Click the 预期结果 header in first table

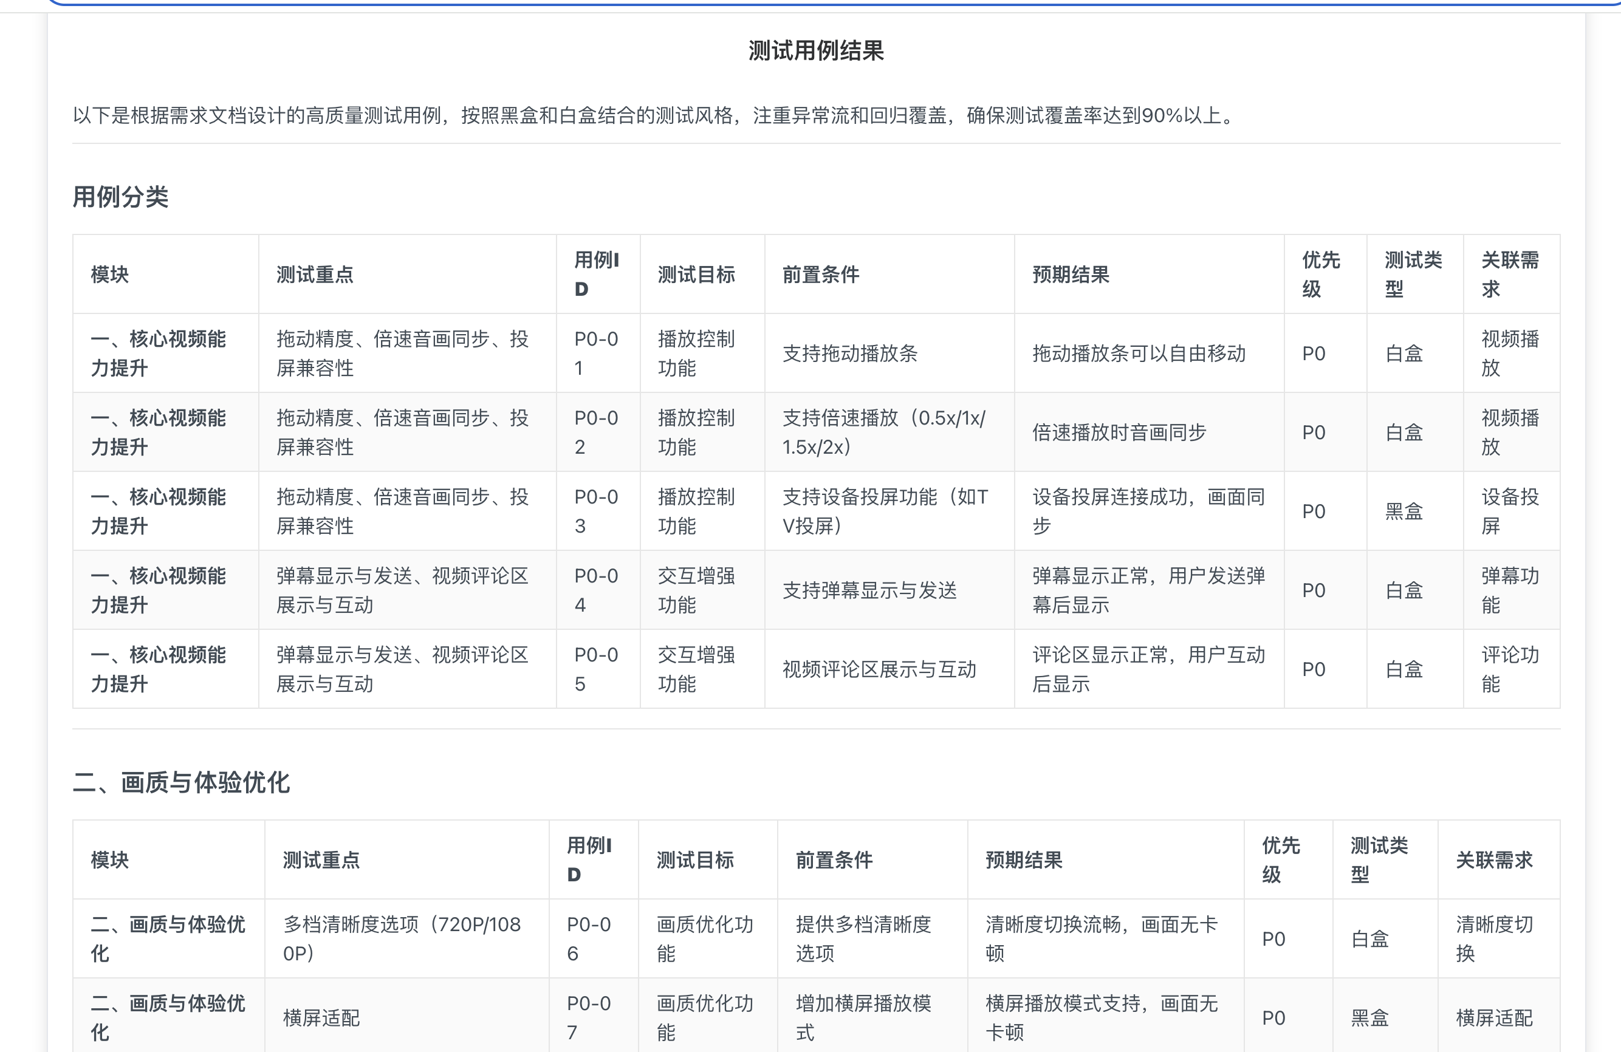point(1071,275)
